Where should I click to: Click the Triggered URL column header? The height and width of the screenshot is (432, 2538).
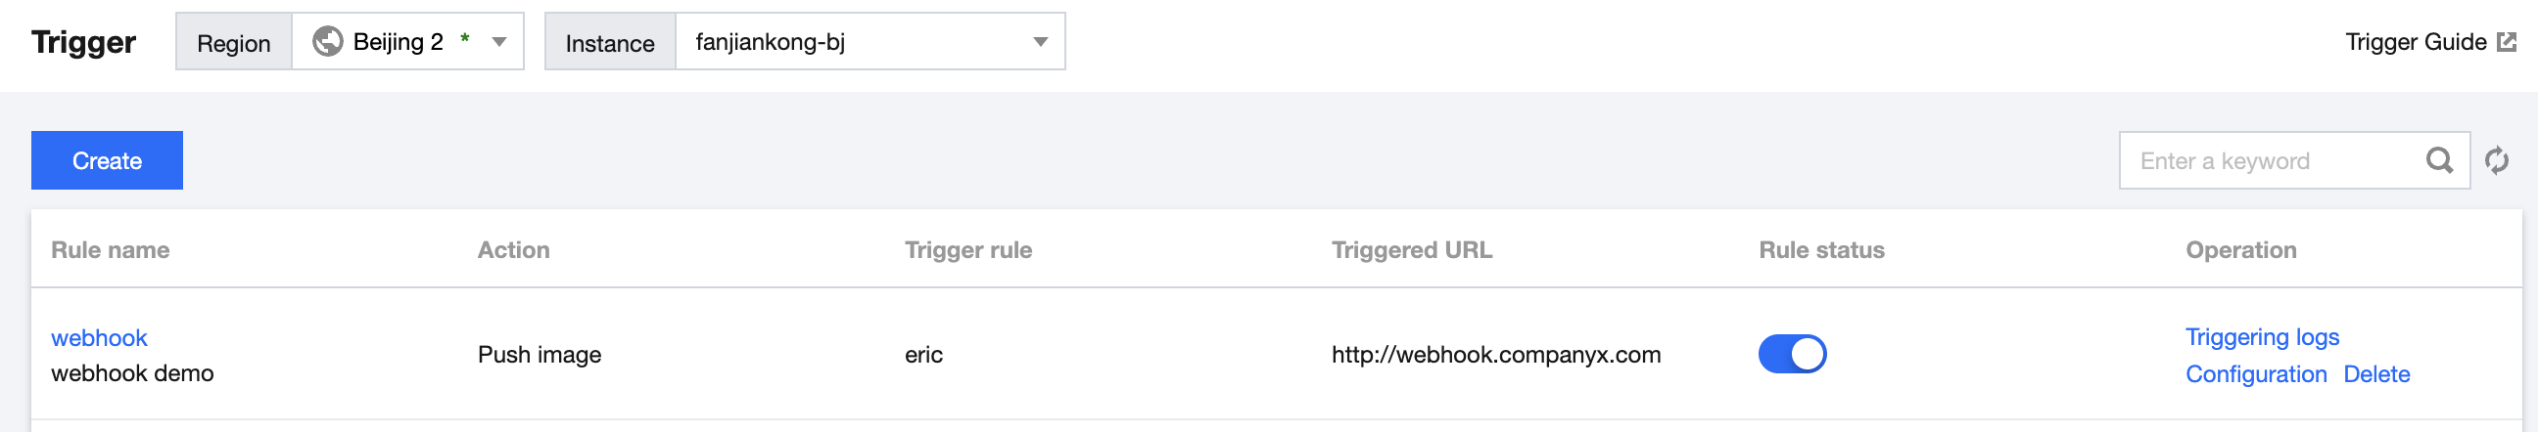[1411, 250]
